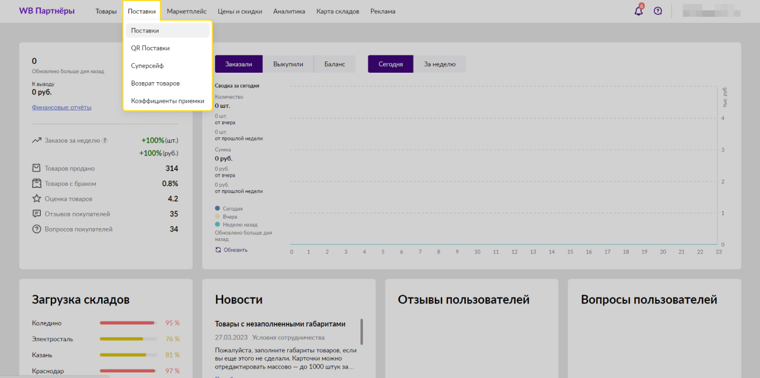Click the star icon next to Оценка товаров
This screenshot has width=760, height=378.
36,199
